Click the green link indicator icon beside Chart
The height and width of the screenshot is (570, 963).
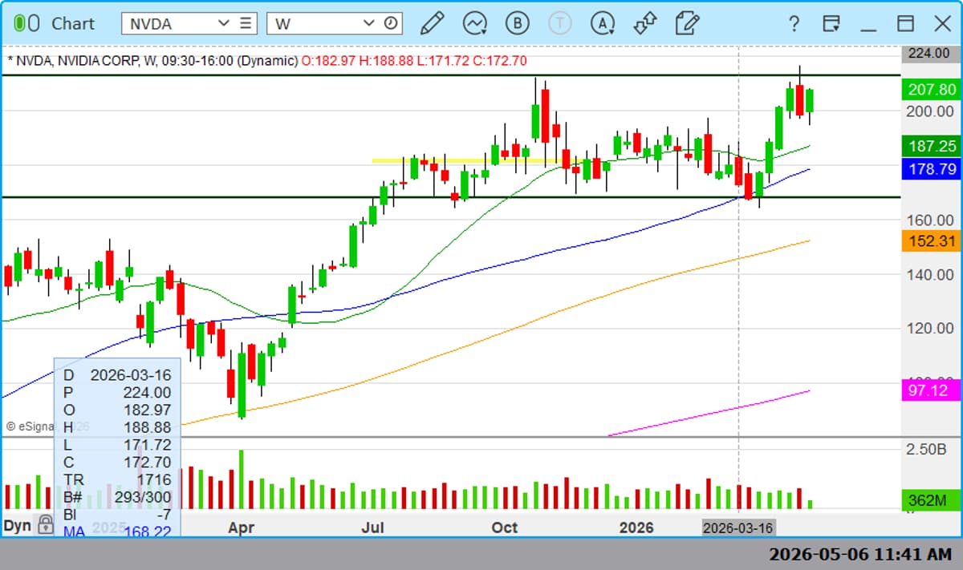click(x=26, y=23)
